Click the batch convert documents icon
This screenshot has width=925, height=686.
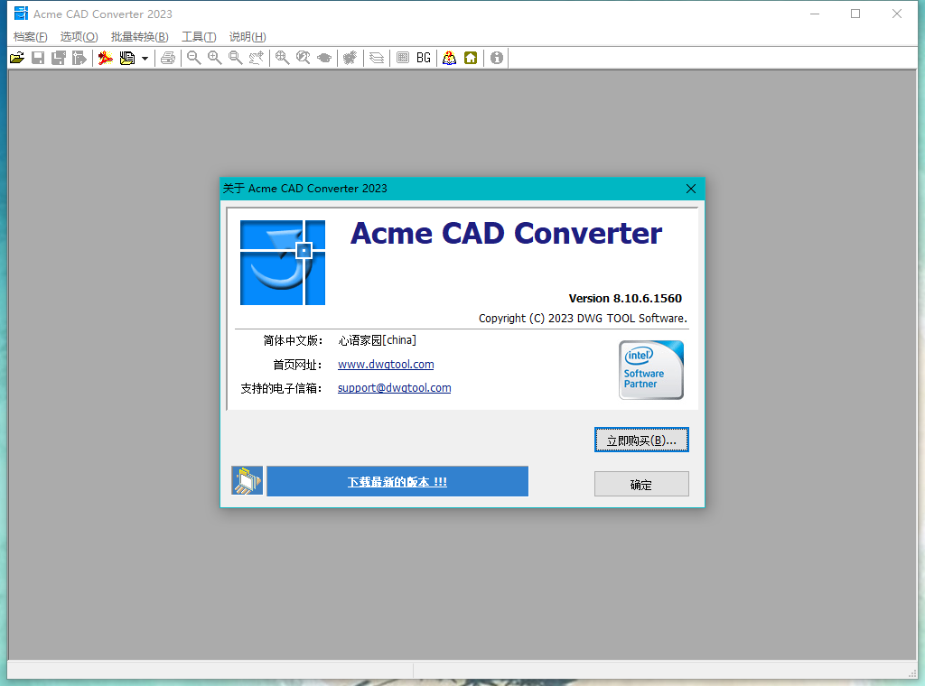126,58
